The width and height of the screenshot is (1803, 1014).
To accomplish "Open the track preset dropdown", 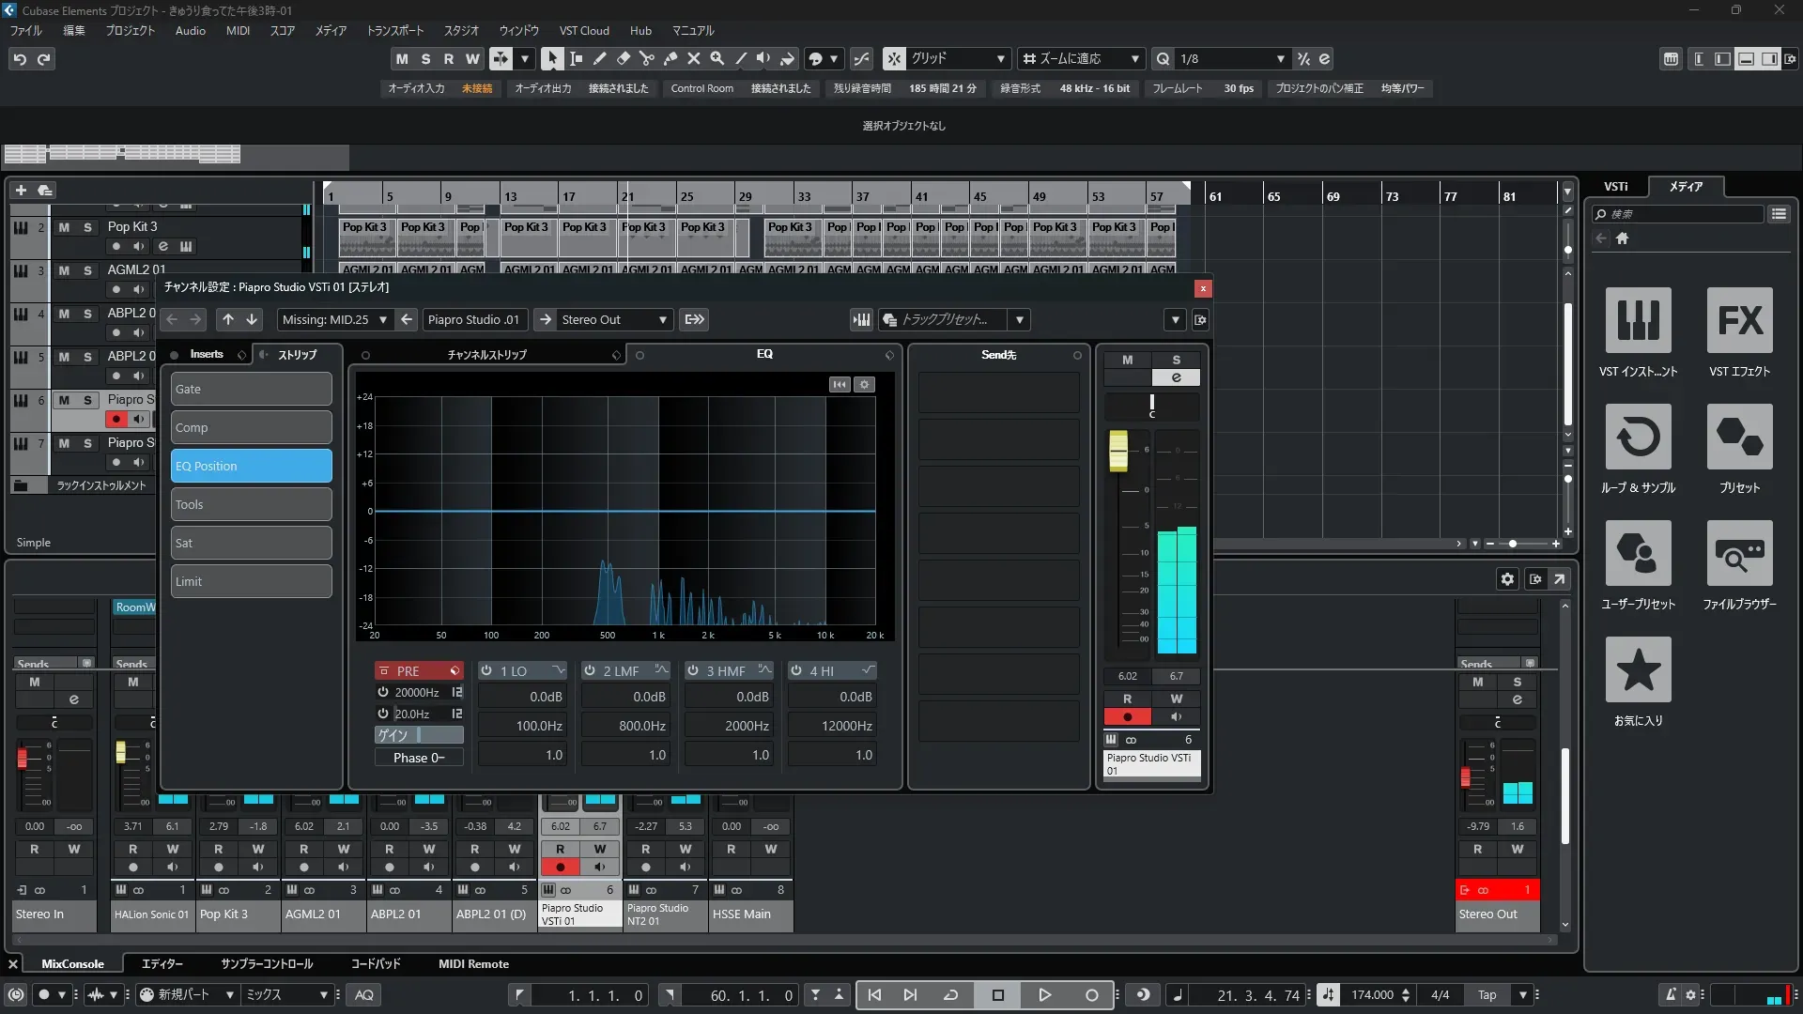I will pos(1020,320).
